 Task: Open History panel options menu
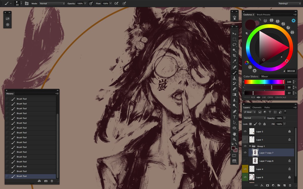tap(57, 93)
